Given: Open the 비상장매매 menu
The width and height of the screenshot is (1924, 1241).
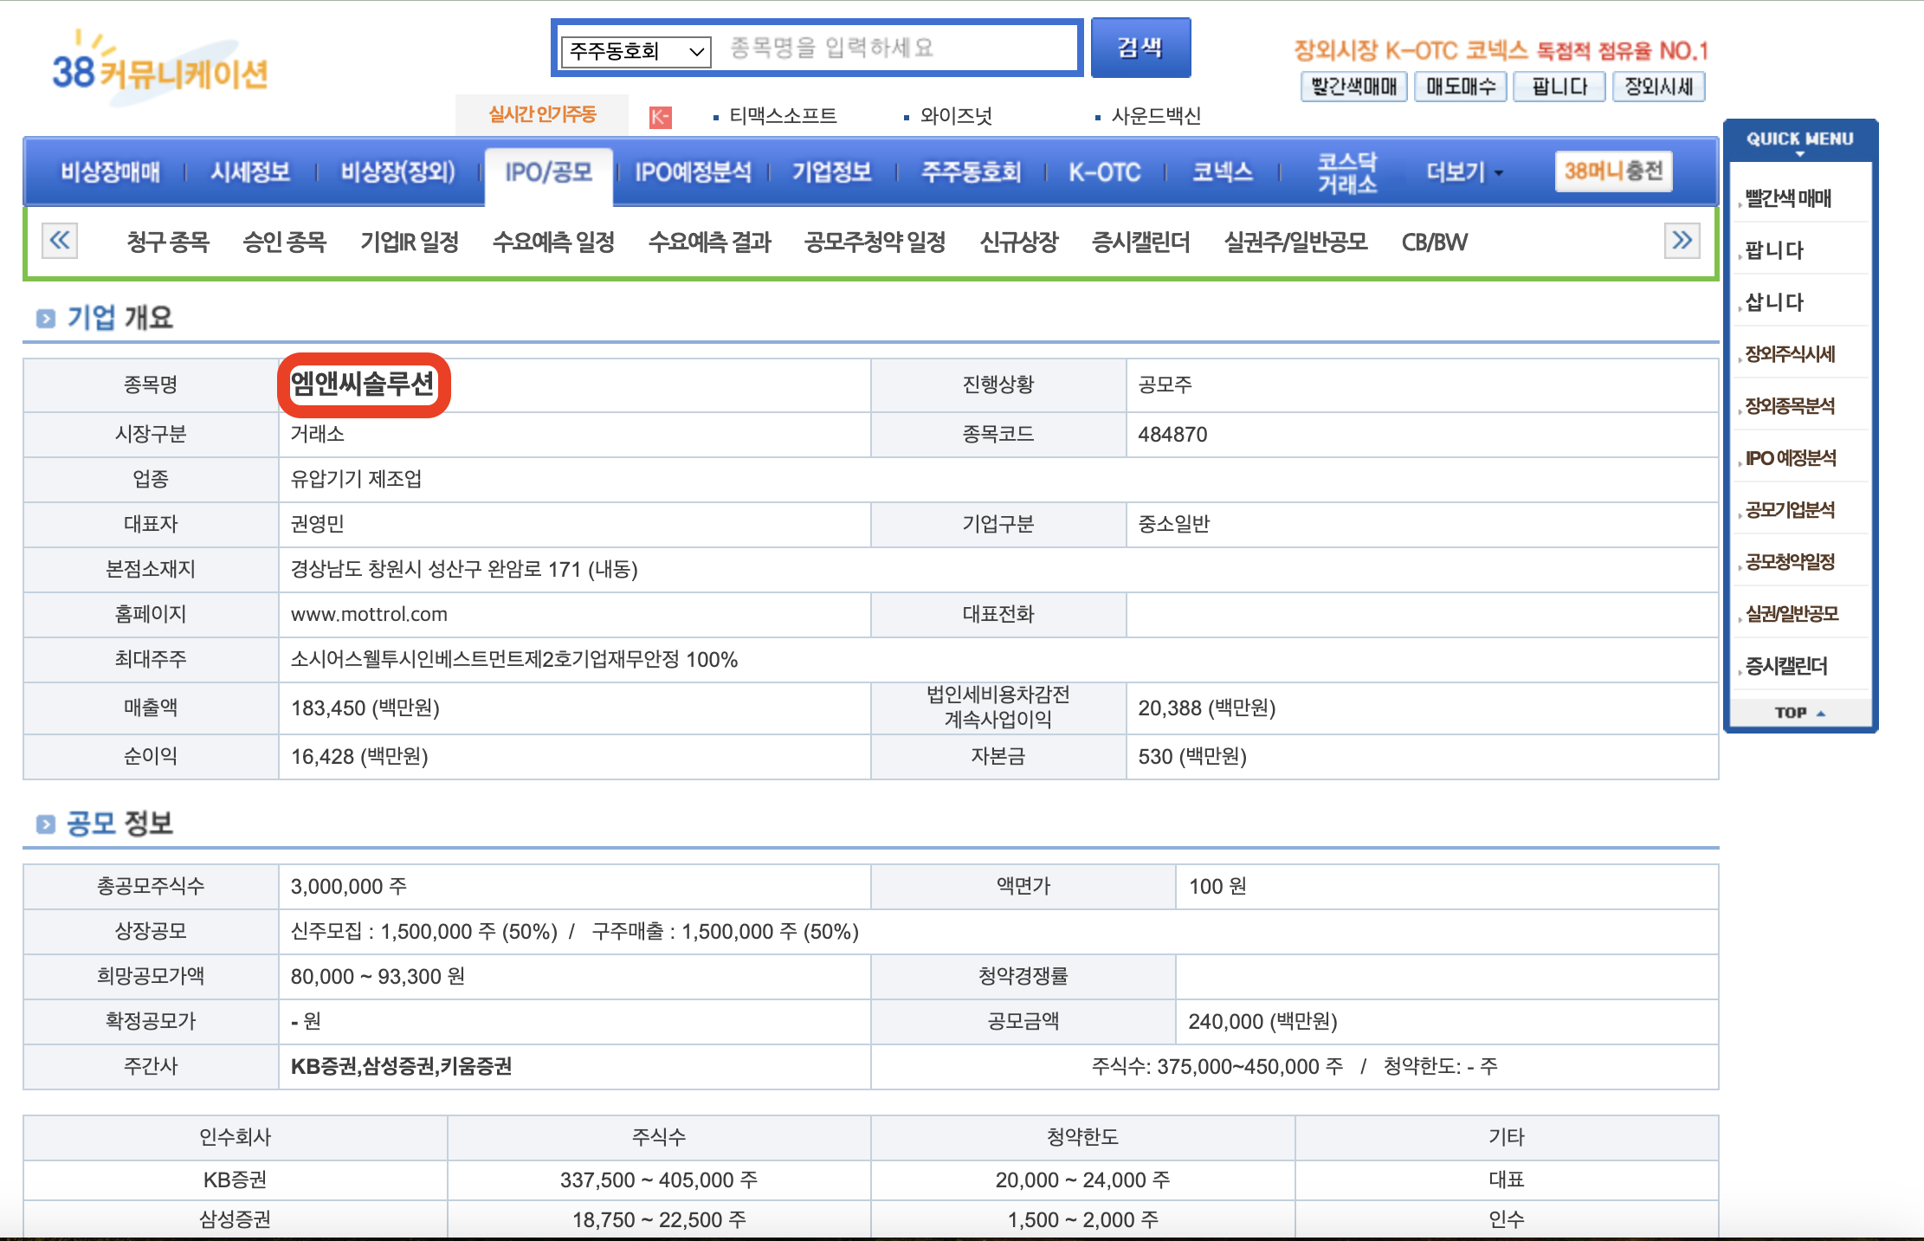Looking at the screenshot, I should click(x=110, y=172).
